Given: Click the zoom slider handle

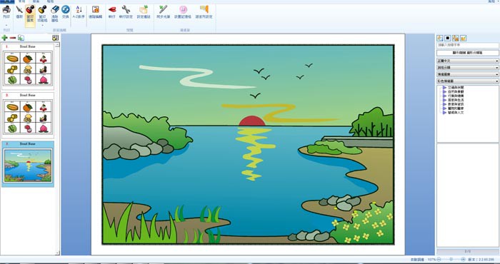Looking at the screenshot, I should [451, 260].
